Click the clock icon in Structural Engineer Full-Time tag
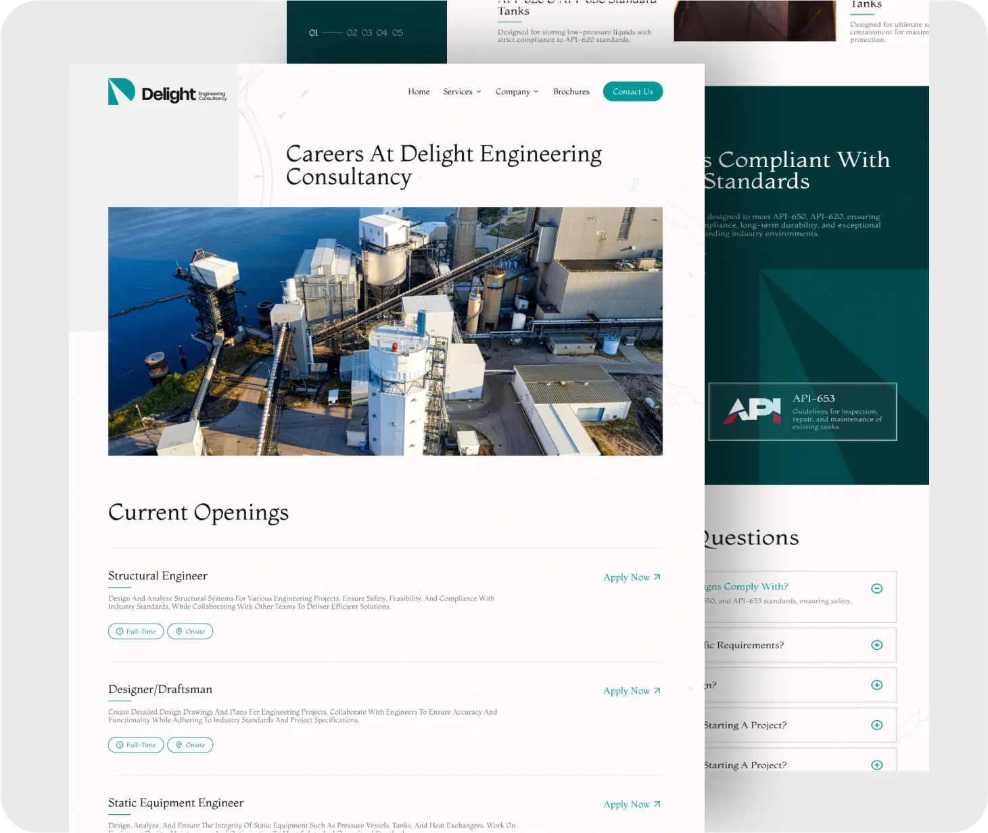 click(x=120, y=632)
